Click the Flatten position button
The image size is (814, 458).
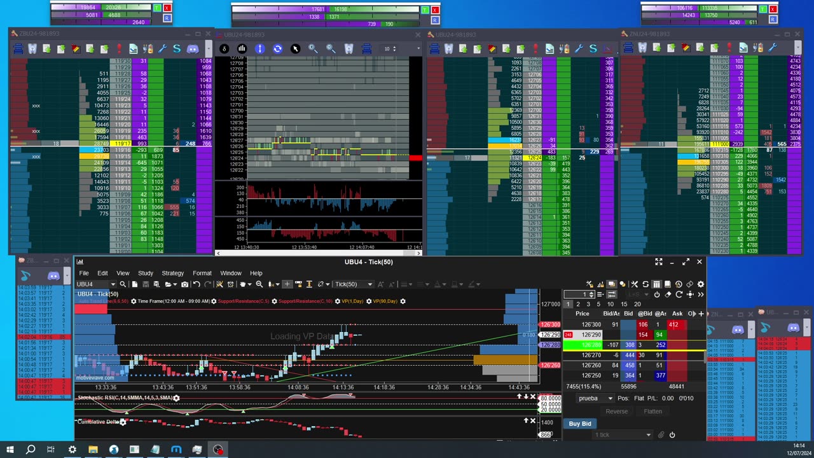point(653,412)
